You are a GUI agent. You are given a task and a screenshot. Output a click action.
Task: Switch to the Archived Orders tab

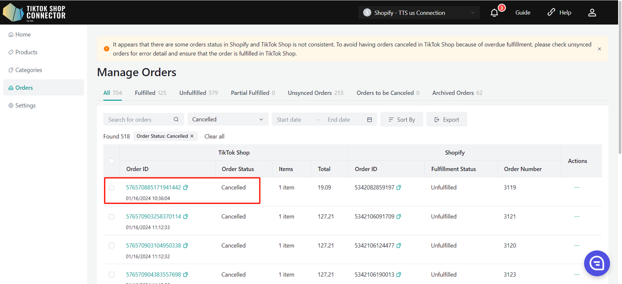tap(457, 93)
